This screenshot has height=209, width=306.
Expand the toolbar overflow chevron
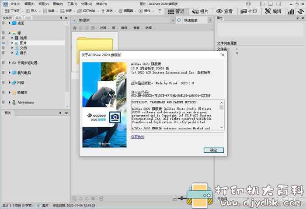coord(160,11)
